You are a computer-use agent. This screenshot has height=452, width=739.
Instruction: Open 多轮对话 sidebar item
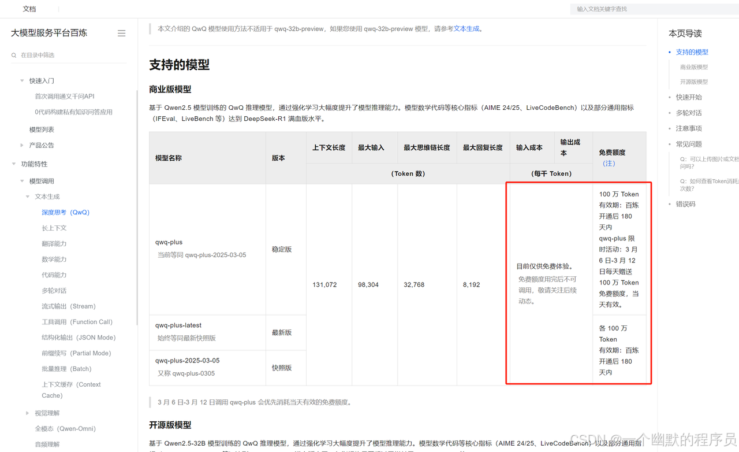(54, 291)
